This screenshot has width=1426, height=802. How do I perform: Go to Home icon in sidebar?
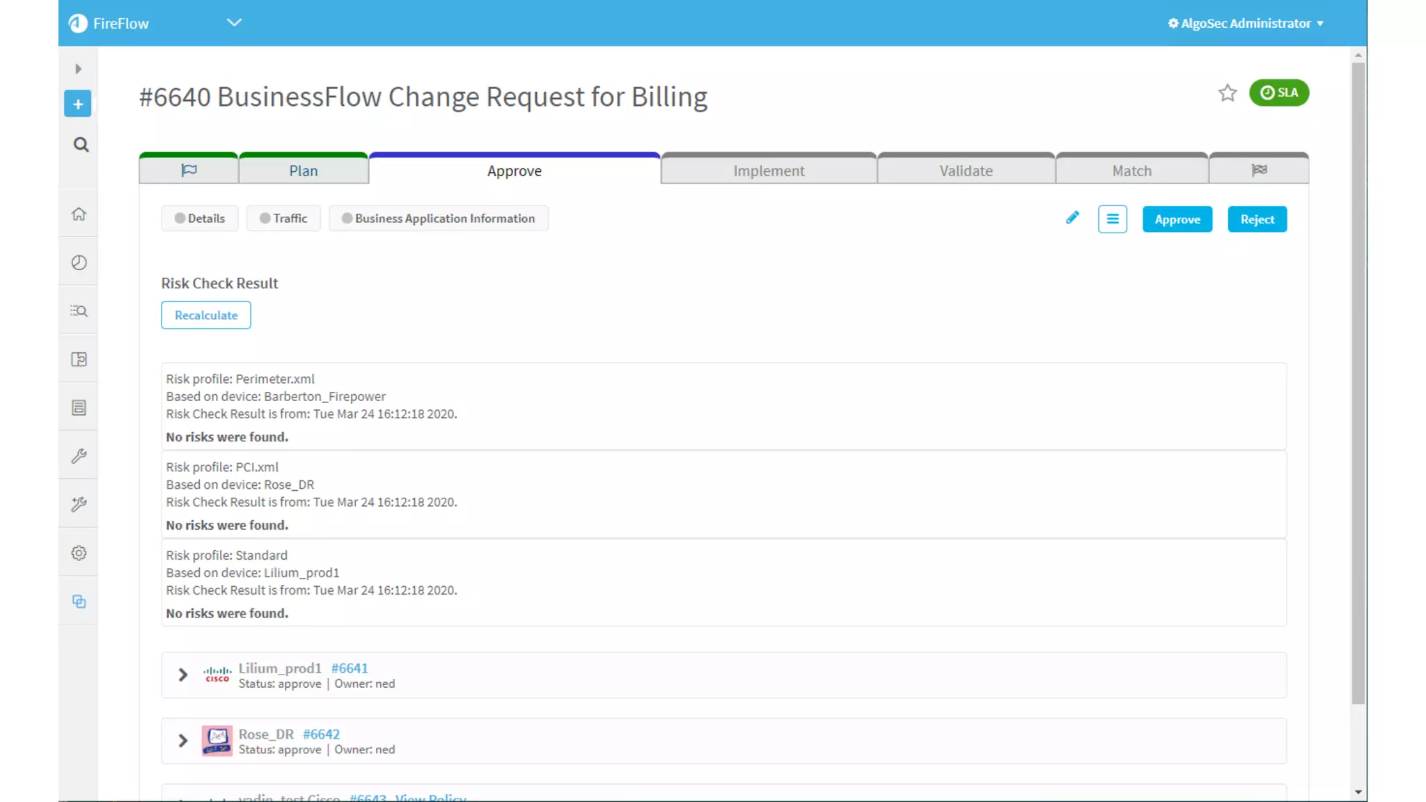79,214
